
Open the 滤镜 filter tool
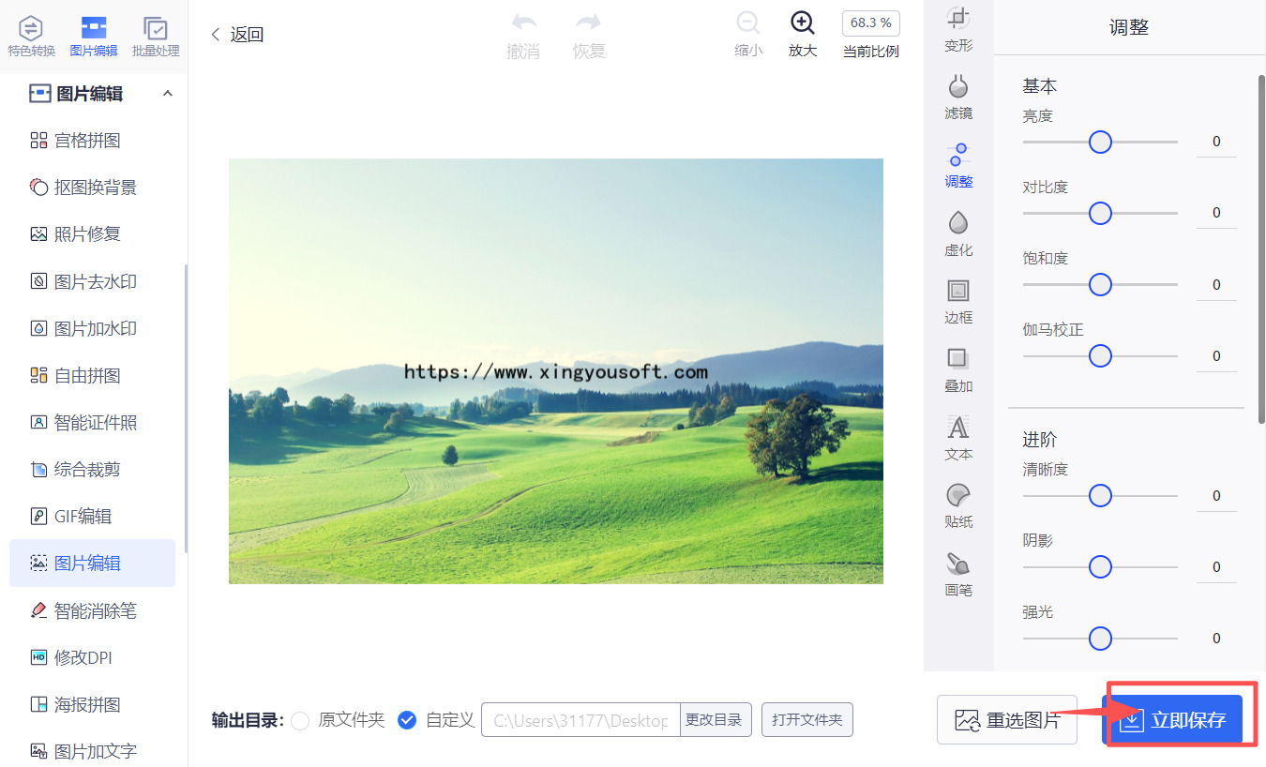958,98
